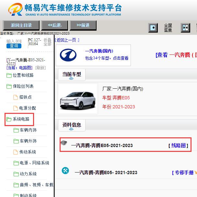Click 包含34个车型,点击查看 link
The width and height of the screenshot is (197, 197).
pyautogui.click(x=107, y=58)
